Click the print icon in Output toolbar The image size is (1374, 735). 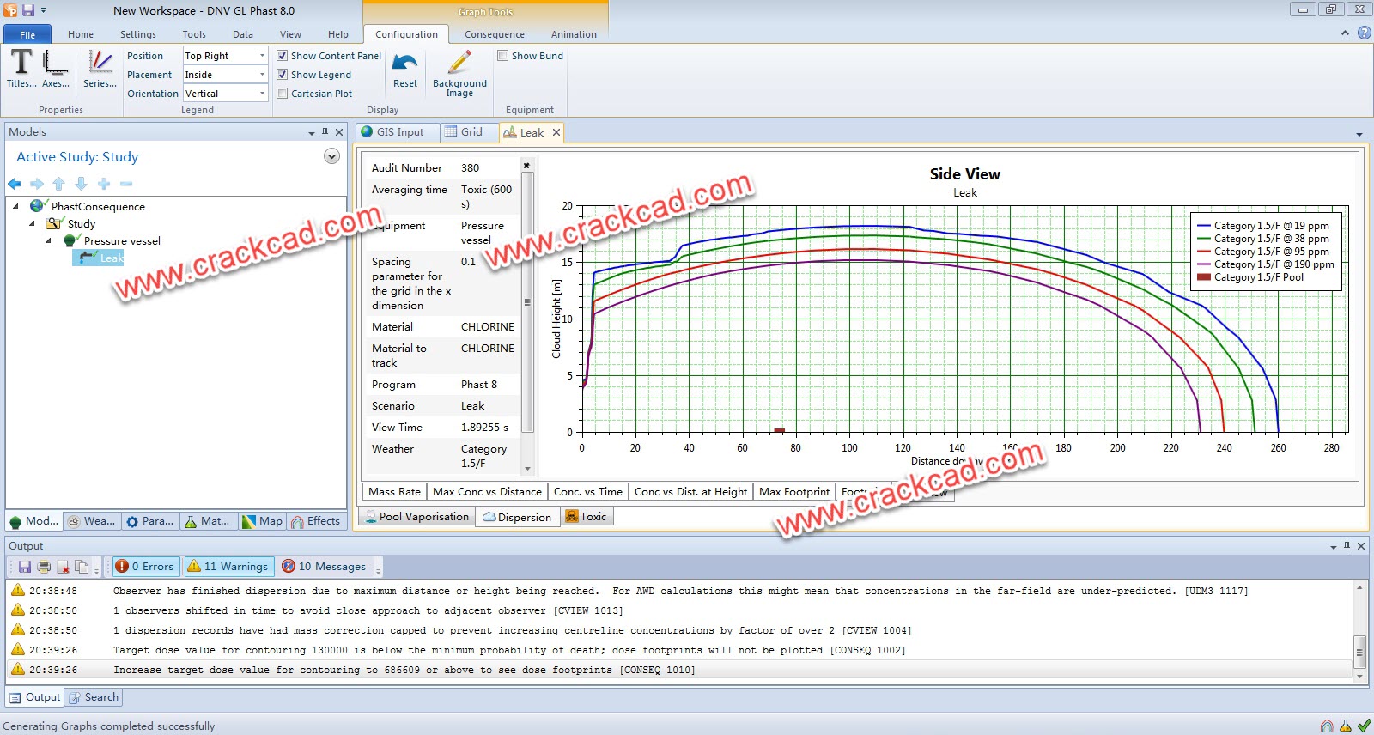44,567
